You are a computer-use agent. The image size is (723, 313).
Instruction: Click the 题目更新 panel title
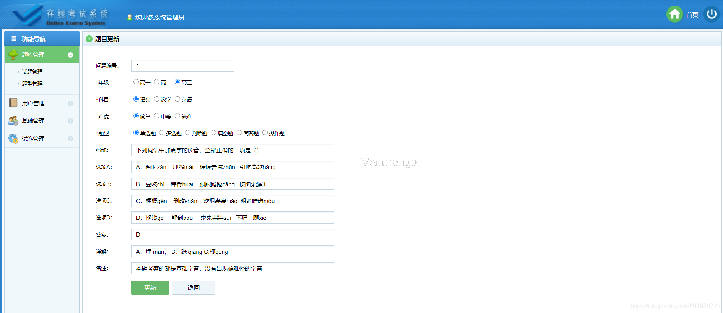[107, 39]
